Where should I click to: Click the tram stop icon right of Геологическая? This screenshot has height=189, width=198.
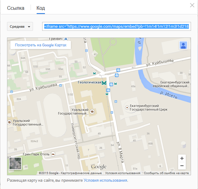(x=111, y=84)
